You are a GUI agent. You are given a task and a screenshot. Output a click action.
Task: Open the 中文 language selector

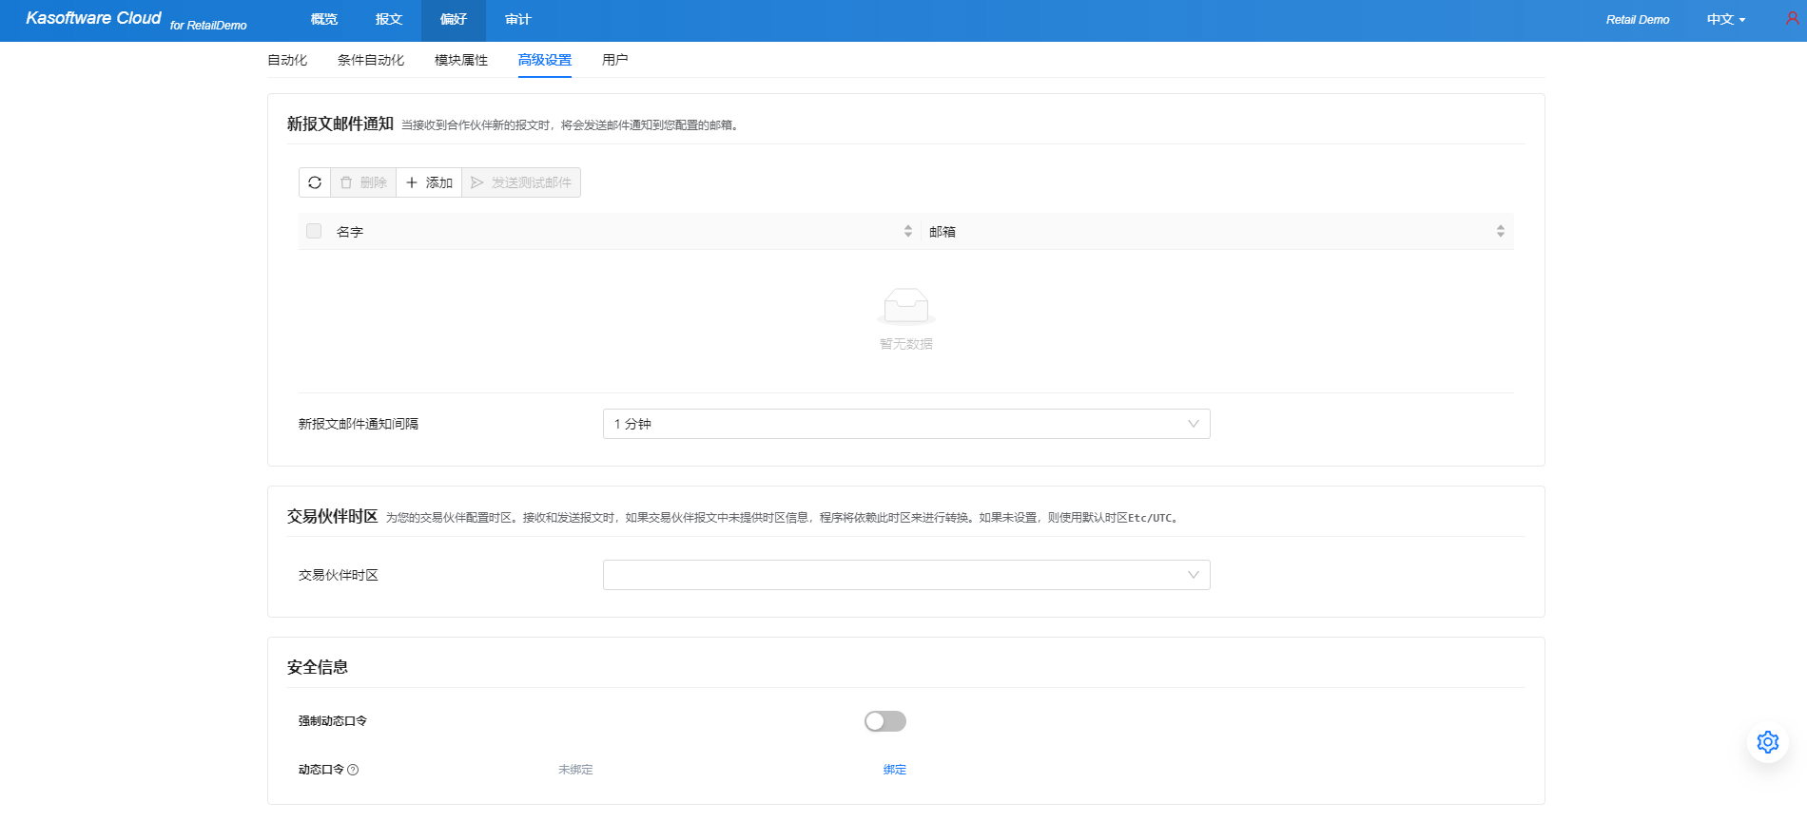(1725, 20)
